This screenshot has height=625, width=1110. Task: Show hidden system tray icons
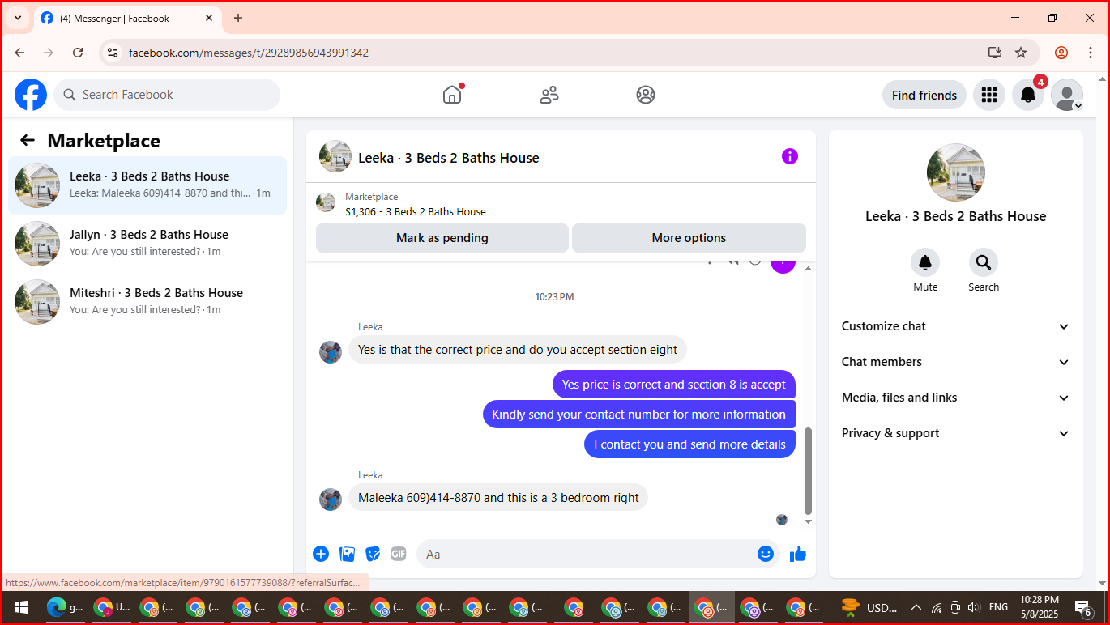tap(916, 607)
